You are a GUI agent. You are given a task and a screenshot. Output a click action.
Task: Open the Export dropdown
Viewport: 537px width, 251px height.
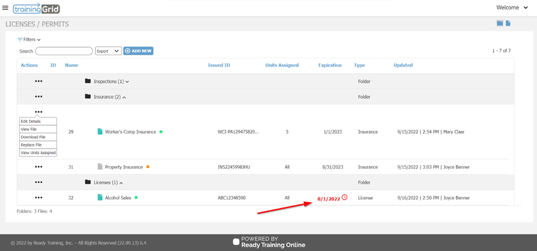(x=108, y=51)
